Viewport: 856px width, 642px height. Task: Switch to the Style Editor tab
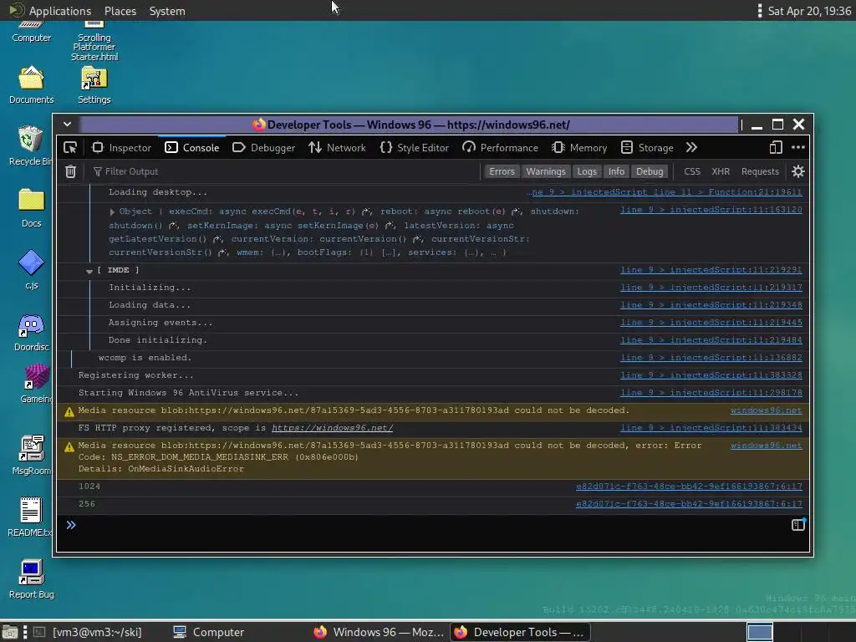(415, 147)
